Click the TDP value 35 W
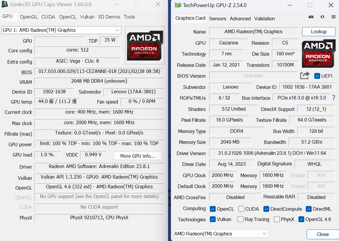 110,40
